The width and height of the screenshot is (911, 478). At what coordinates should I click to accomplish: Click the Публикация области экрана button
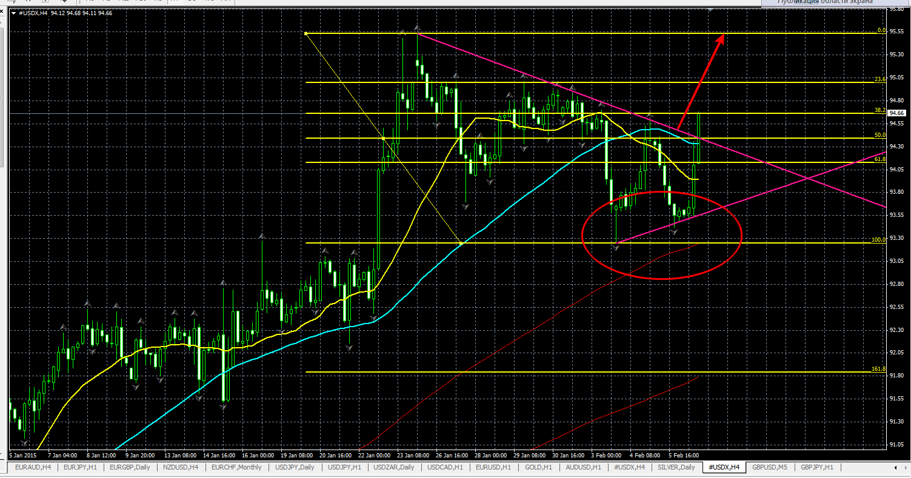pyautogui.click(x=826, y=2)
